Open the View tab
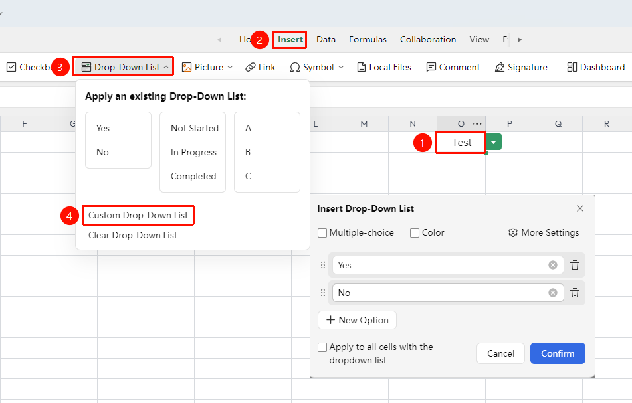This screenshot has height=403, width=632. pos(479,39)
